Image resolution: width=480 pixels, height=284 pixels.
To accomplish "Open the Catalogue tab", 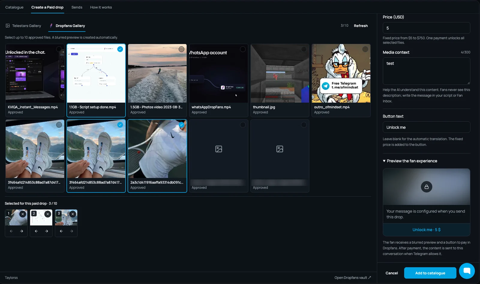I will pyautogui.click(x=14, y=7).
